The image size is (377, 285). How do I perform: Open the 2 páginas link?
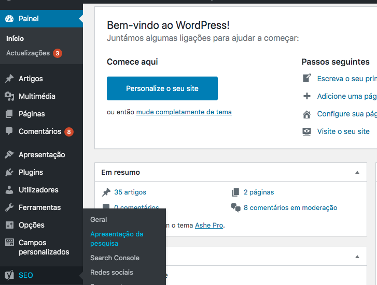[x=259, y=192]
